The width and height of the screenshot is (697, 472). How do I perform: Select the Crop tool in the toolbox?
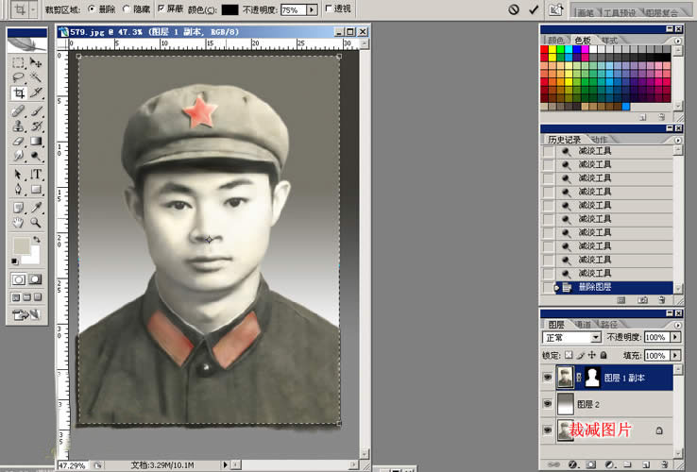(18, 93)
